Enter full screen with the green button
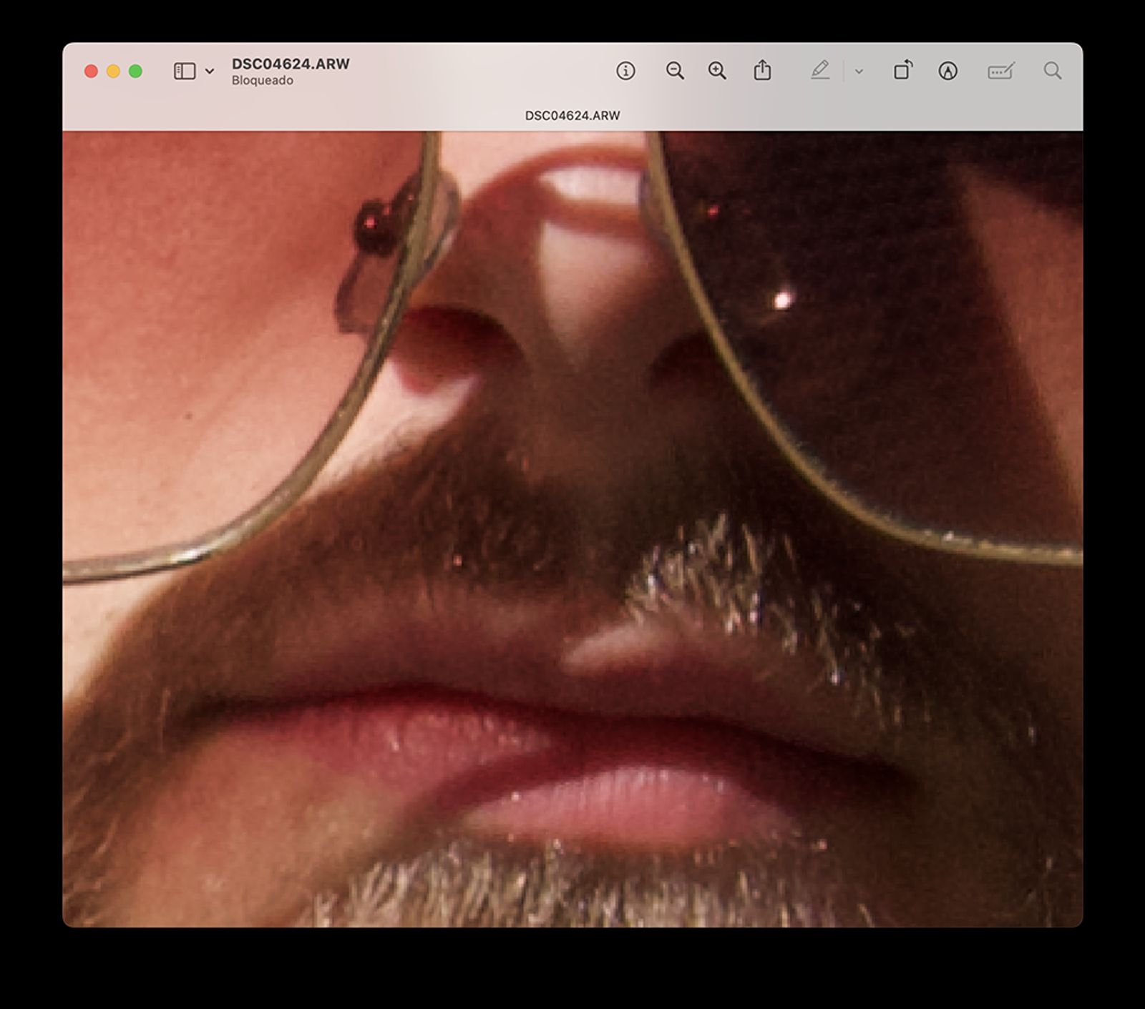 coord(135,71)
